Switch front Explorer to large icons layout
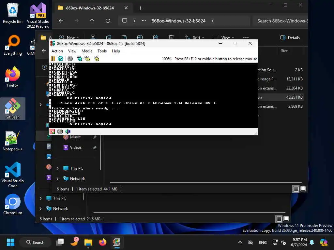The image size is (334, 250). coord(303,189)
